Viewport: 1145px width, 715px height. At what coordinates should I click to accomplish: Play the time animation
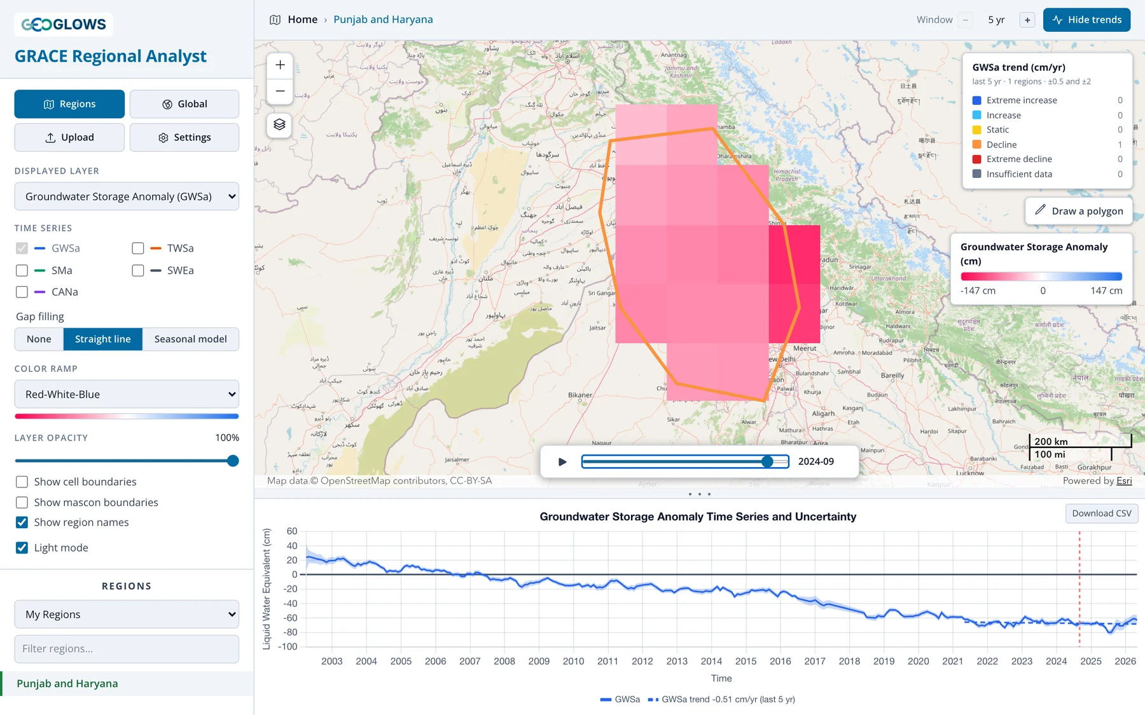(x=562, y=461)
